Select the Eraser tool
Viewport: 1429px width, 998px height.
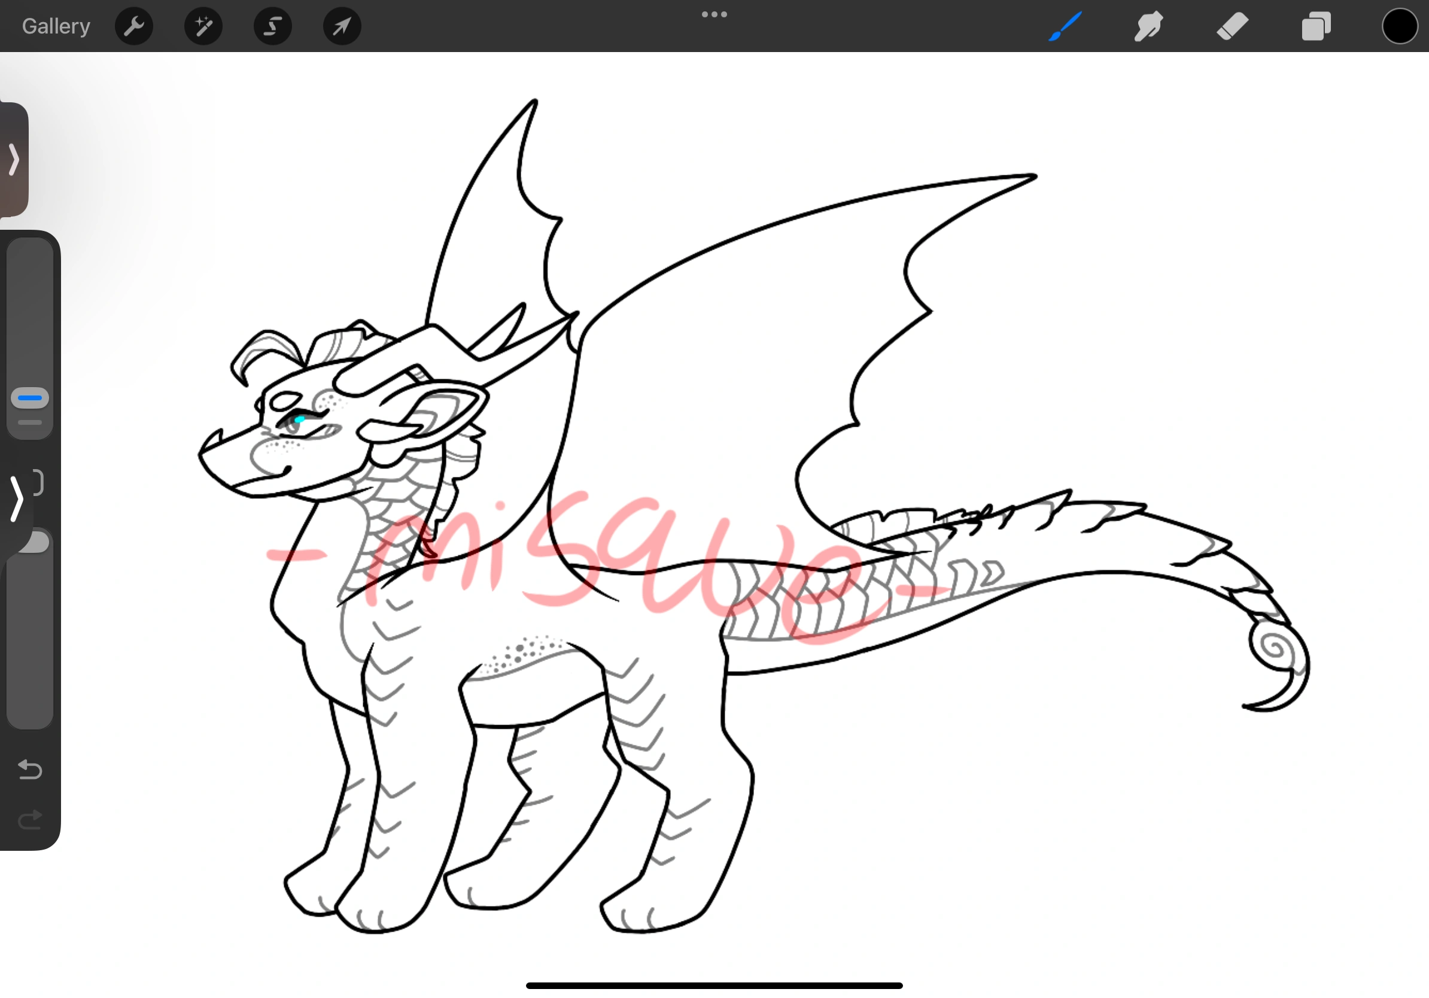(1232, 26)
